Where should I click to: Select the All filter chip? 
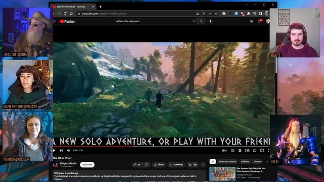(213, 162)
